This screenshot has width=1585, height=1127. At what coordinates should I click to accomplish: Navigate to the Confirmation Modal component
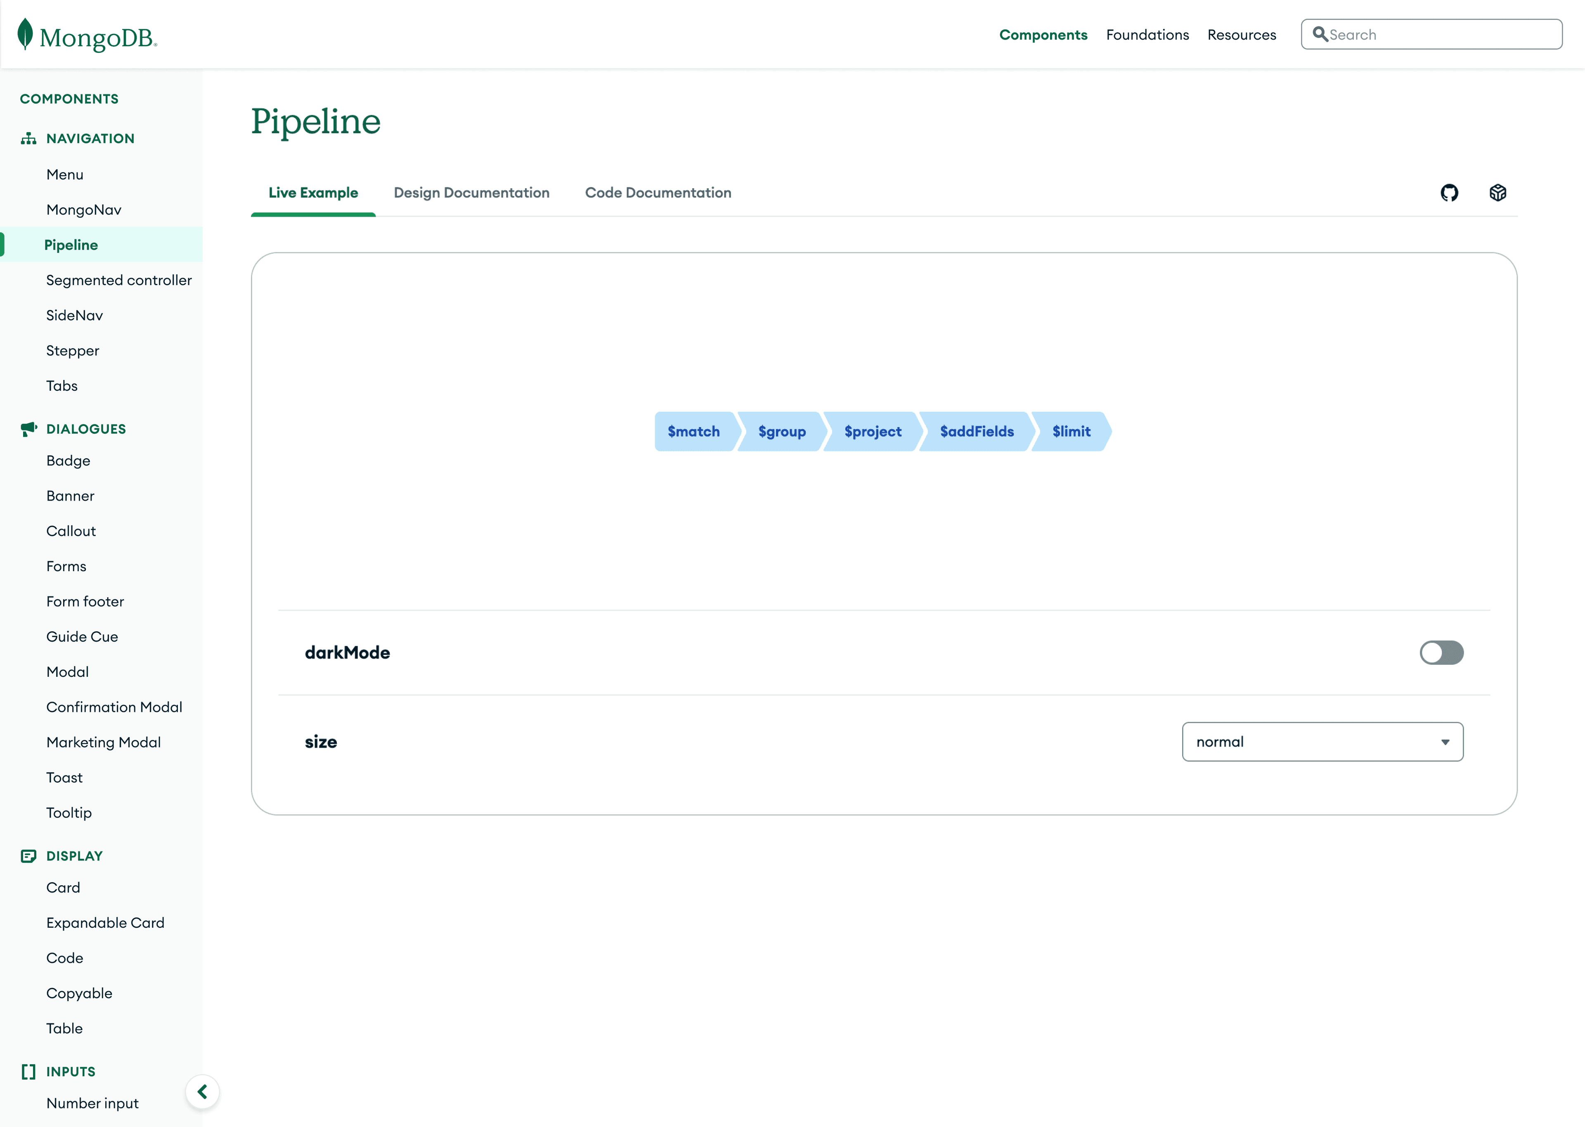(114, 706)
